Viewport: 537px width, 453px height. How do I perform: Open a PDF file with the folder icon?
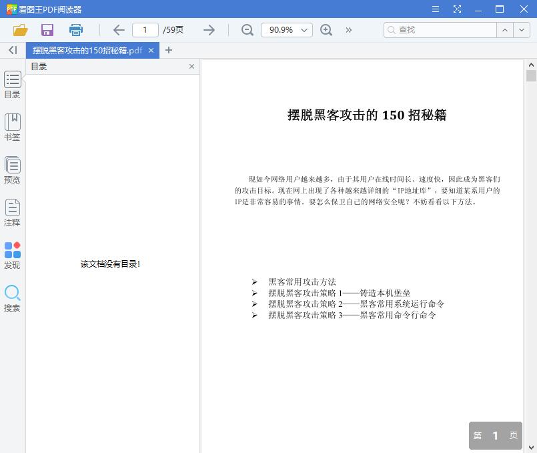click(x=19, y=30)
